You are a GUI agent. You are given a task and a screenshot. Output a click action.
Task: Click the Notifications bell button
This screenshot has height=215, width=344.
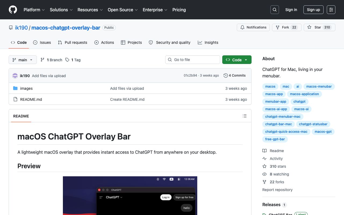click(x=253, y=27)
